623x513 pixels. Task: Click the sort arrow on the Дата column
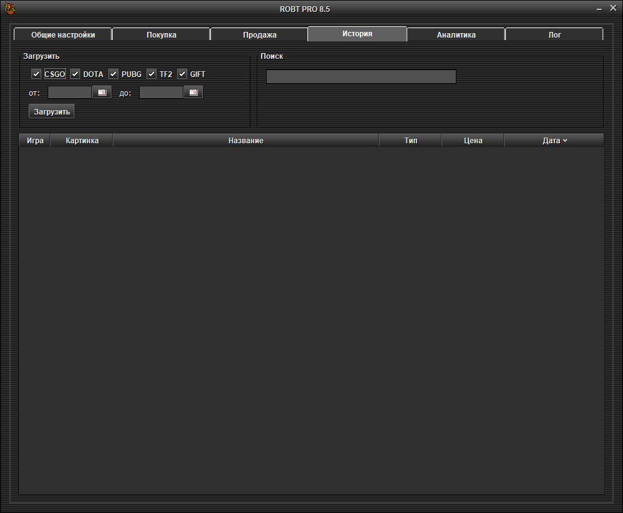[x=565, y=141]
